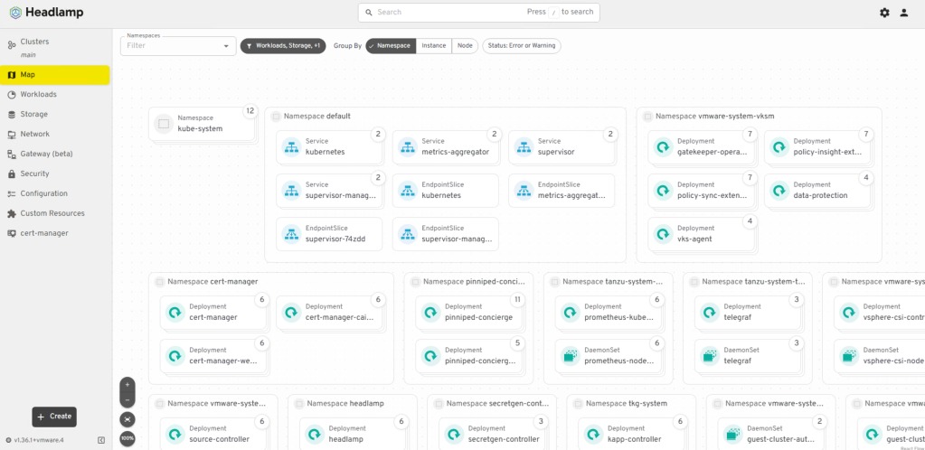Click the Search input field
Screen dimensions: 925x450
tap(478, 13)
